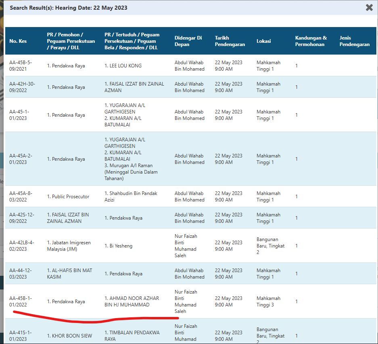Click the No. Kes column header
The height and width of the screenshot is (344, 378).
[18, 41]
